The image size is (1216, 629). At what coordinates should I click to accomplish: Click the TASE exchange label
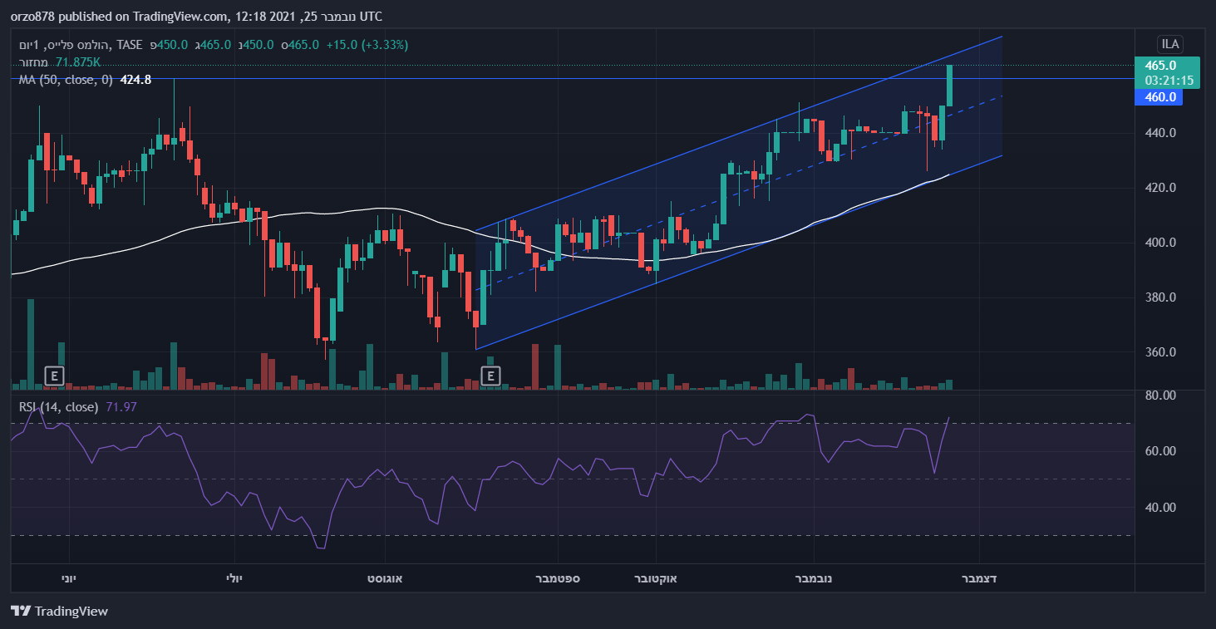point(130,45)
